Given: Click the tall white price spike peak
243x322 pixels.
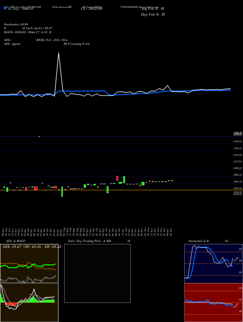Looking at the screenshot, I should point(59,53).
